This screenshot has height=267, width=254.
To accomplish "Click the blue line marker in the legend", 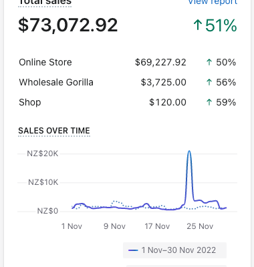I will [133, 250].
